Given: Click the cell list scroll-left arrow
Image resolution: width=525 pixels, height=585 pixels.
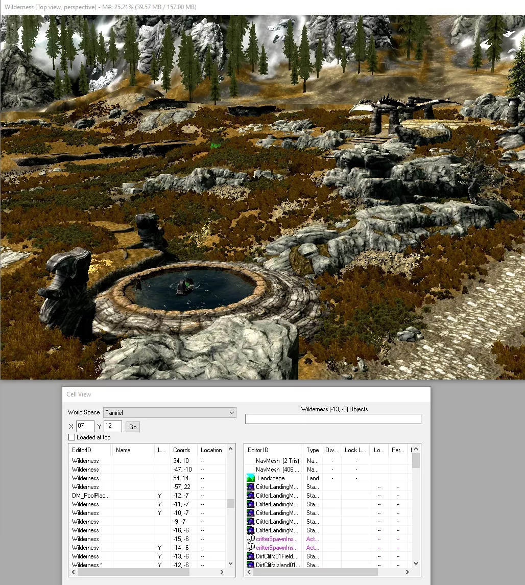Looking at the screenshot, I should (73, 572).
